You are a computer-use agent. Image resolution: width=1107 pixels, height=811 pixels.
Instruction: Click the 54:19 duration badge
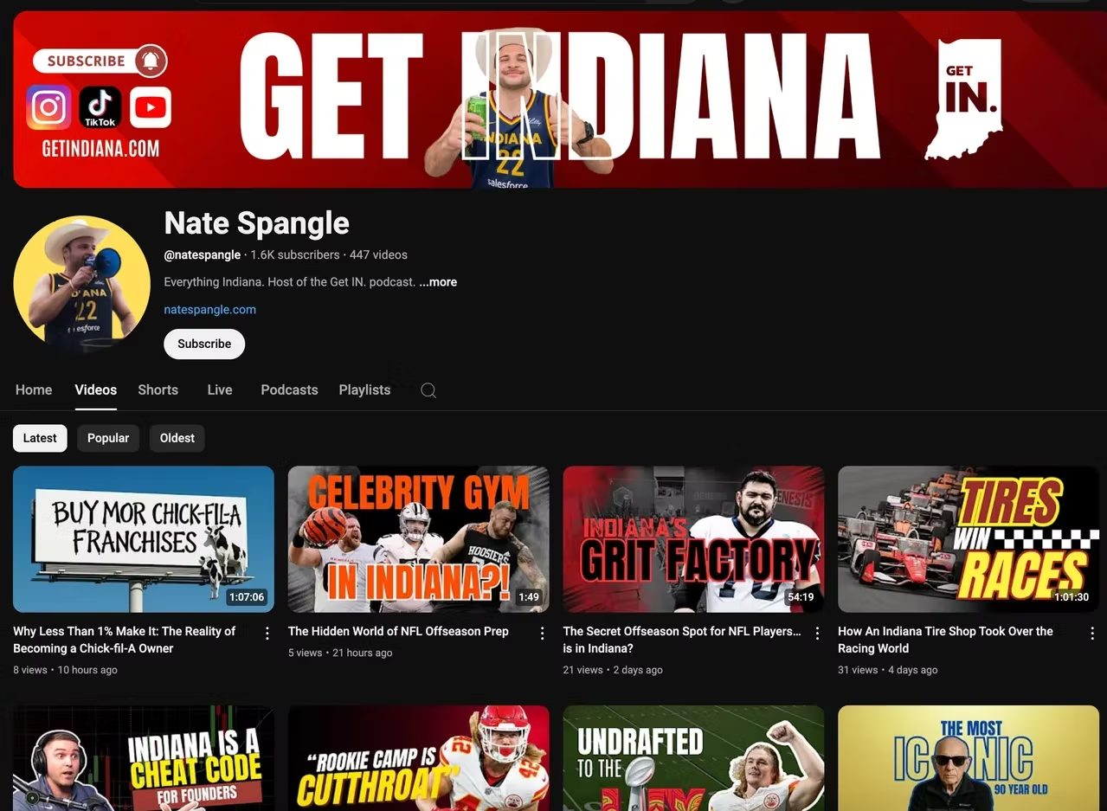800,597
